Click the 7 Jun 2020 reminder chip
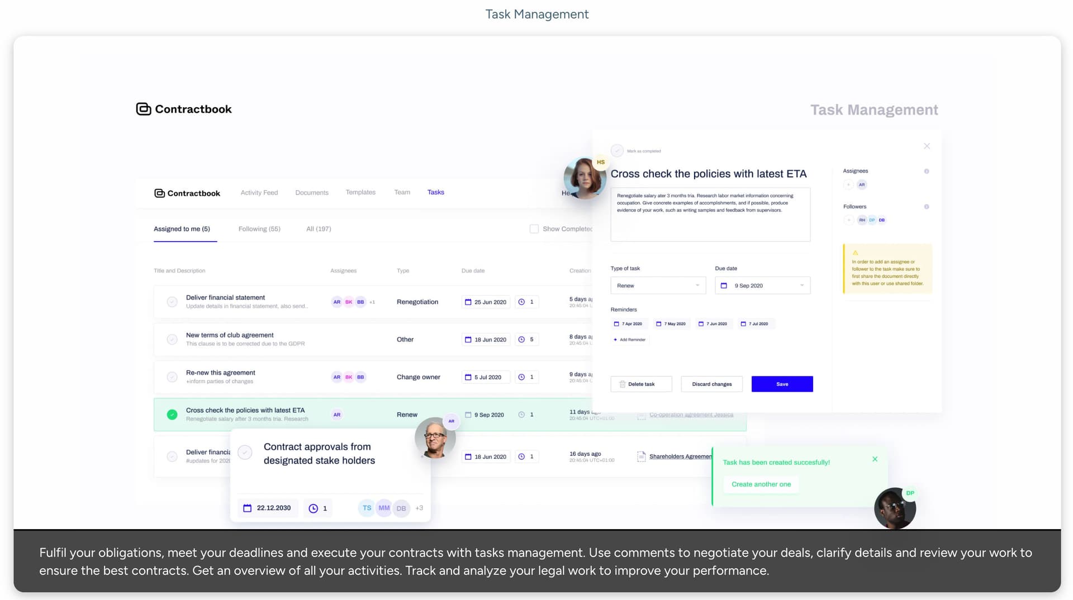The height and width of the screenshot is (600, 1073). tap(713, 324)
